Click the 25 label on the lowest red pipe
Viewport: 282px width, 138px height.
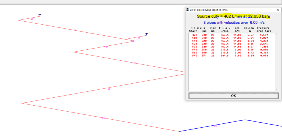[x=104, y=118]
